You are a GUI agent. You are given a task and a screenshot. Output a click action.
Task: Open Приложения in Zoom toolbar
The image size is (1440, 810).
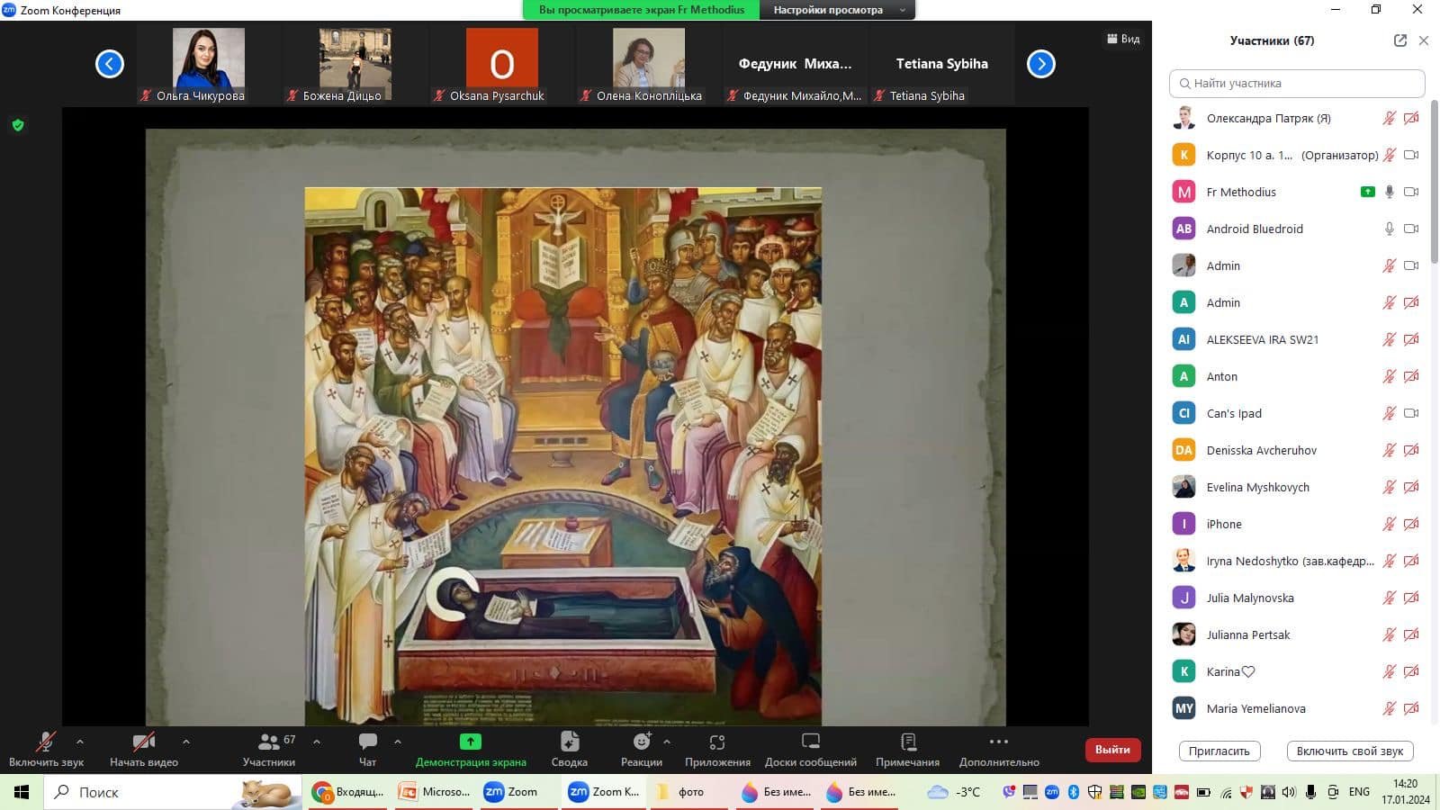[x=717, y=750]
